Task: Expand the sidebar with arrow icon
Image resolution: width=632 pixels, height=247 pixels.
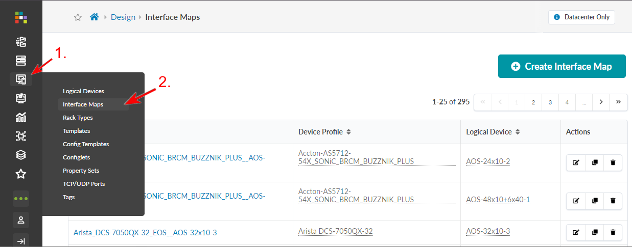Action: click(x=21, y=241)
